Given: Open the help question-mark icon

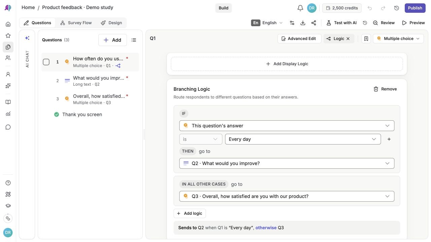Looking at the screenshot, I should [8, 183].
